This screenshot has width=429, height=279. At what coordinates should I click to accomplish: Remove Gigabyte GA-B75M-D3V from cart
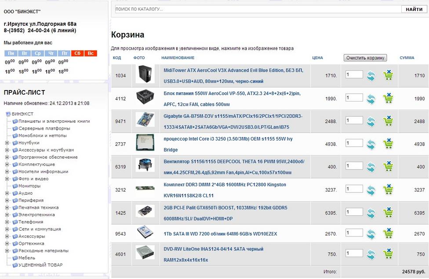tap(388, 121)
